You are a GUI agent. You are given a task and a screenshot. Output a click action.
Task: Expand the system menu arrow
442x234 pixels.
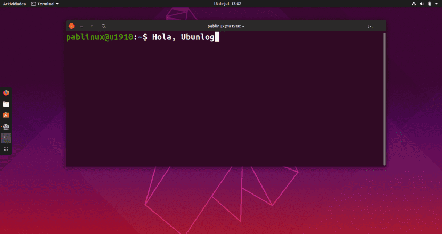coord(437,4)
